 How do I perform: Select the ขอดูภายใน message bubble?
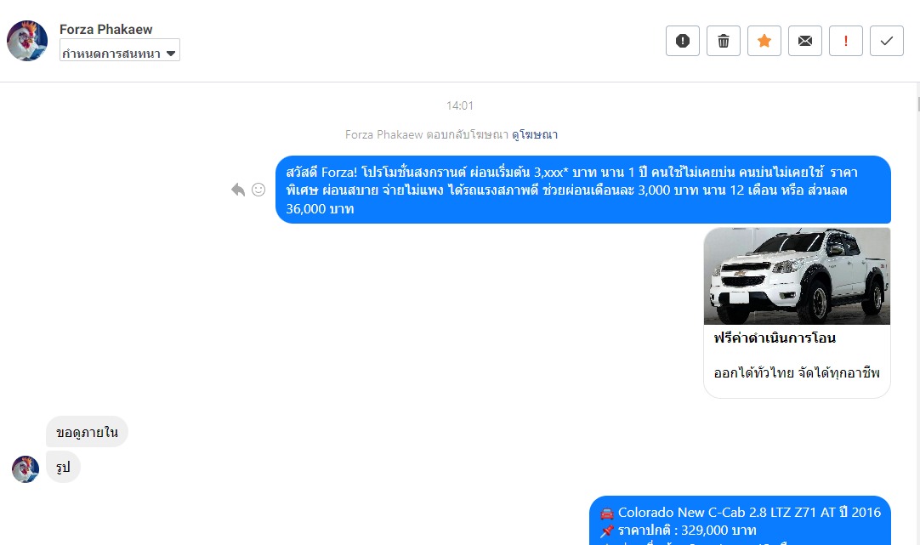87,433
